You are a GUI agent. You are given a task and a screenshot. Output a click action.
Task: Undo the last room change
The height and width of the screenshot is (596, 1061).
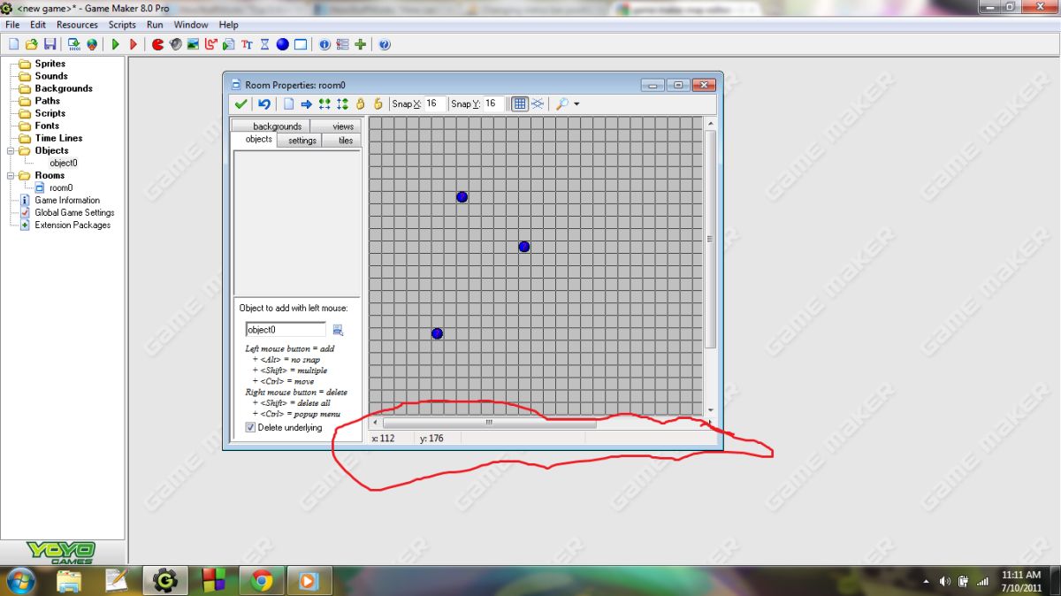pos(264,104)
